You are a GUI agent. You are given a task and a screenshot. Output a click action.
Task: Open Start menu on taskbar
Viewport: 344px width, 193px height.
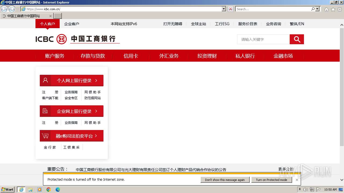(7, 190)
